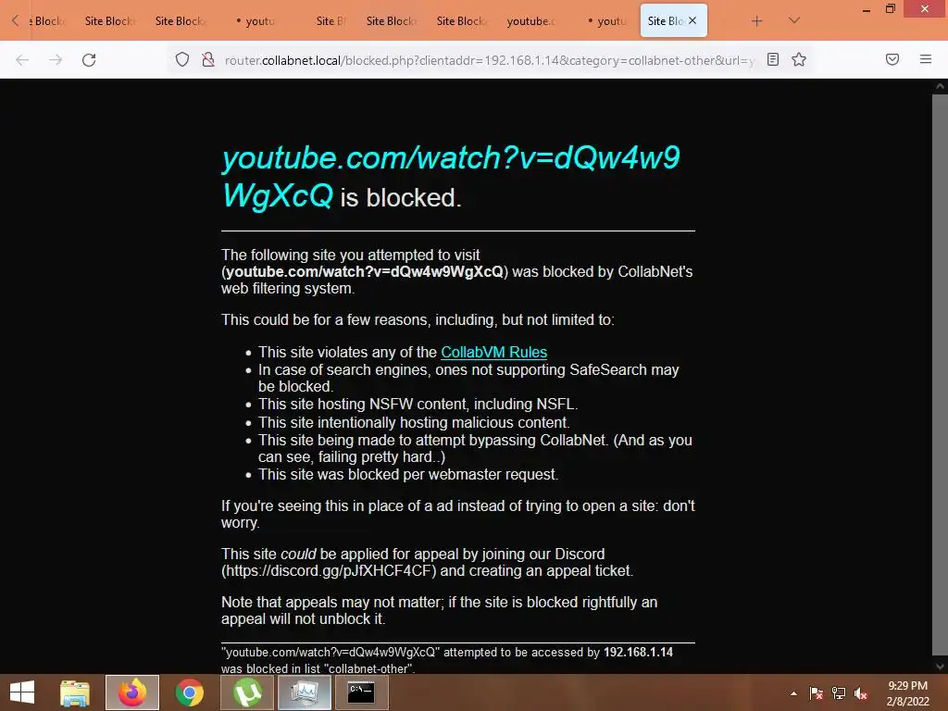Open the Command Prompt taskbar icon
Viewport: 948px width, 711px height.
pos(362,692)
